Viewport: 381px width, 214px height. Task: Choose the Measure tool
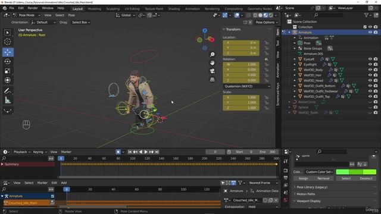8,100
